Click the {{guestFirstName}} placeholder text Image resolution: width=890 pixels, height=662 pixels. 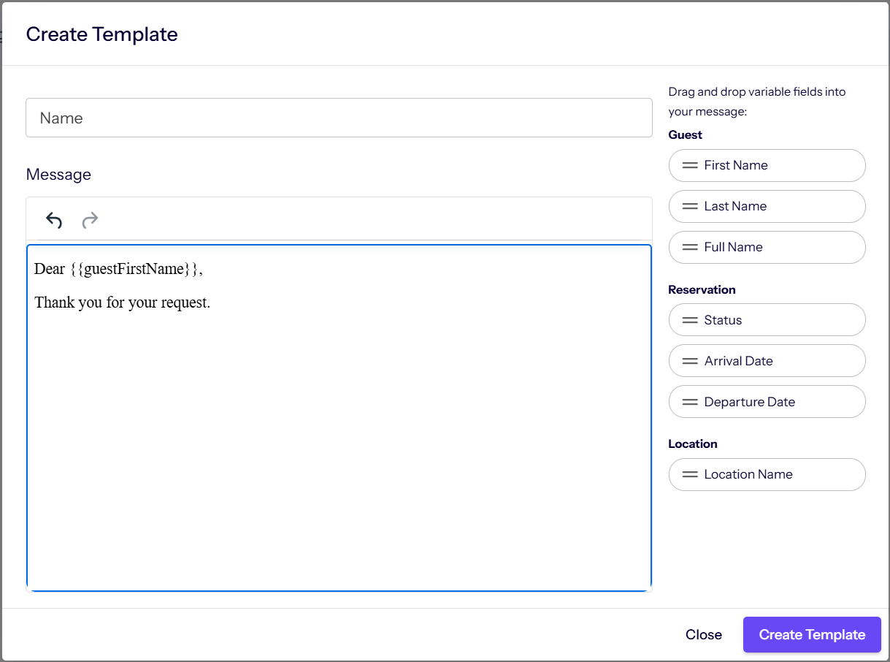pos(134,269)
